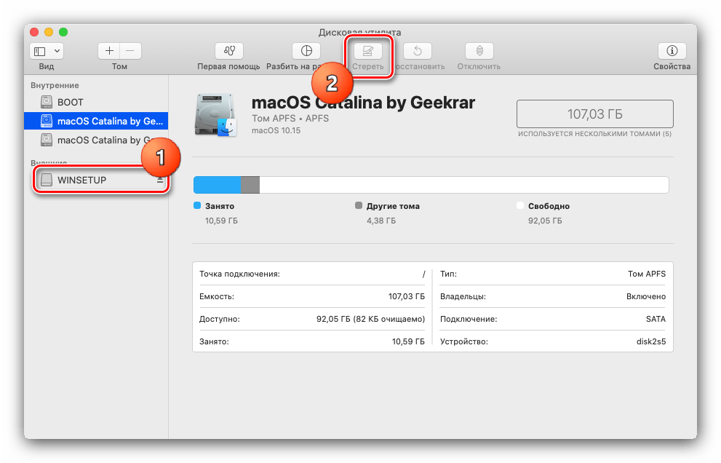Click the Erase (Стереть) toolbar icon
Viewport: 721px width, 463px height.
368,51
